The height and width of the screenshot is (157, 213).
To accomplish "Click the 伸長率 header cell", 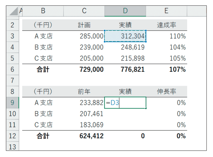I will tap(166, 92).
